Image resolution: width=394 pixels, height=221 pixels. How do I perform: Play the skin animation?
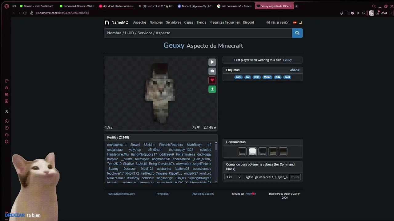pos(212,62)
